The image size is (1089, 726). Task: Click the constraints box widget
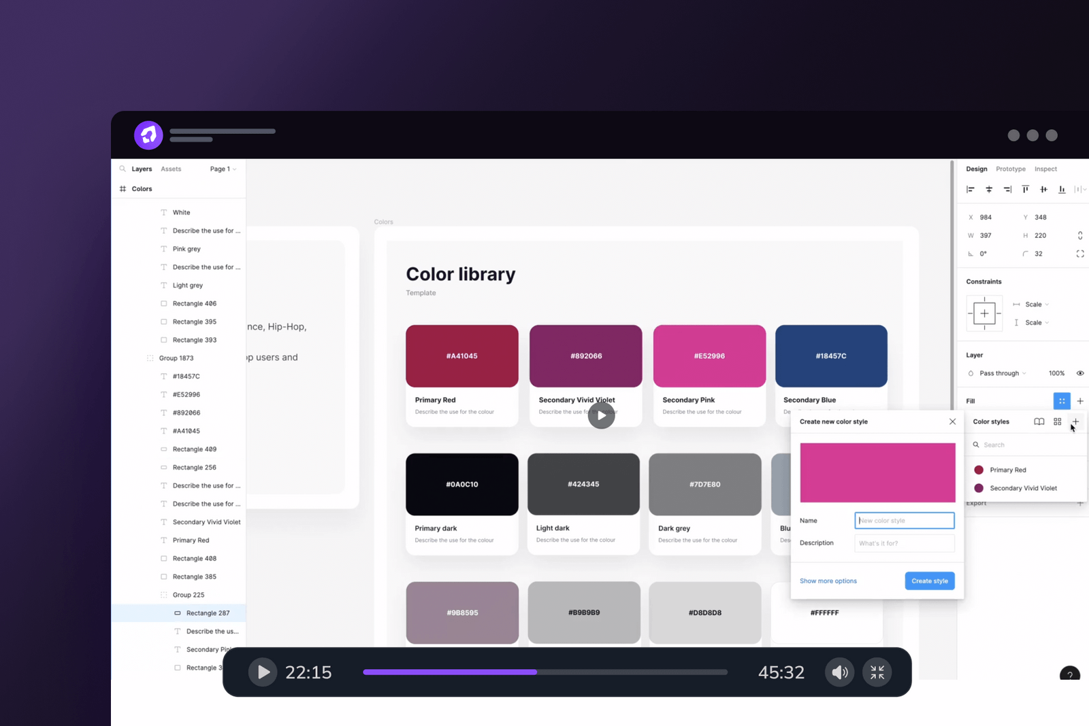[984, 313]
